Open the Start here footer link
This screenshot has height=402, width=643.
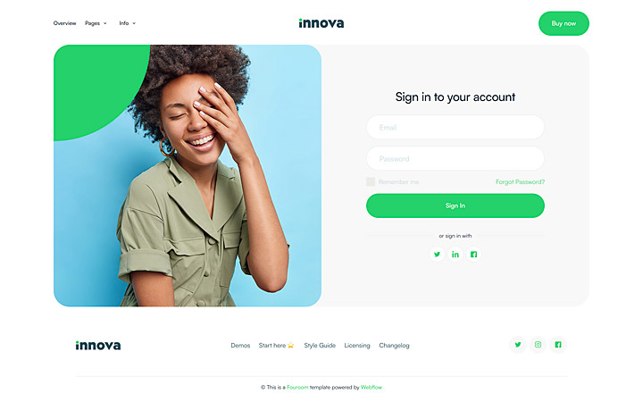276,346
